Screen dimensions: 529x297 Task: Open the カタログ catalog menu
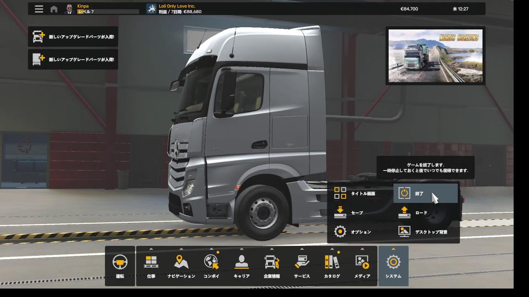coord(332,266)
